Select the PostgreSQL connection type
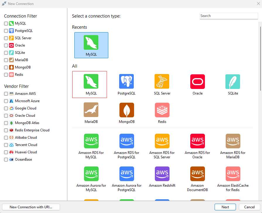The width and height of the screenshot is (262, 213). 126,85
